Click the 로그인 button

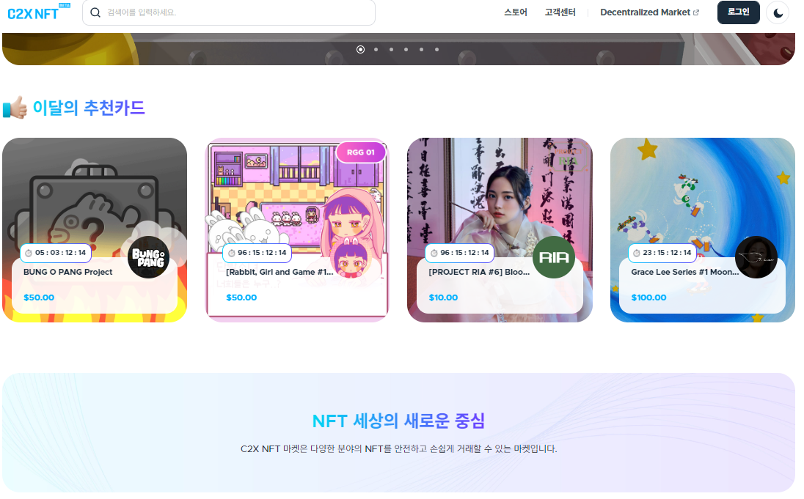738,12
